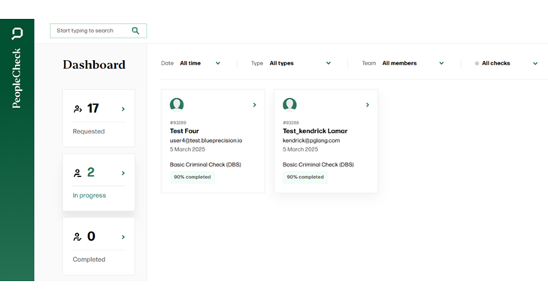Screen dimensions: 548x300
Task: Click the Completed person icon
Action: [77, 237]
